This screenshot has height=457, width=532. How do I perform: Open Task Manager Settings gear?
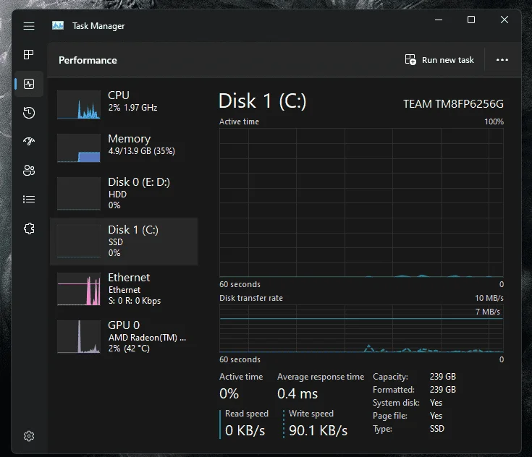(29, 435)
